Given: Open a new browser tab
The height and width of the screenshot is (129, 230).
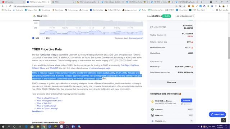Looking at the screenshot, I should 202,2.
